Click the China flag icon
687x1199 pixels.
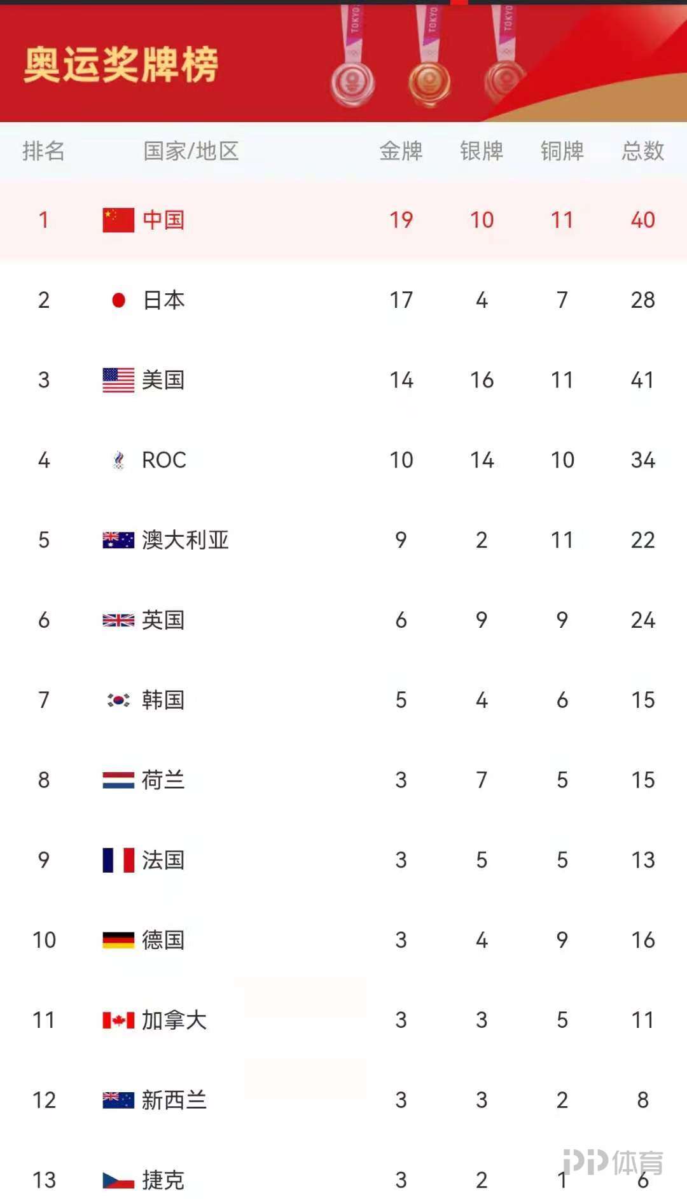coord(118,220)
